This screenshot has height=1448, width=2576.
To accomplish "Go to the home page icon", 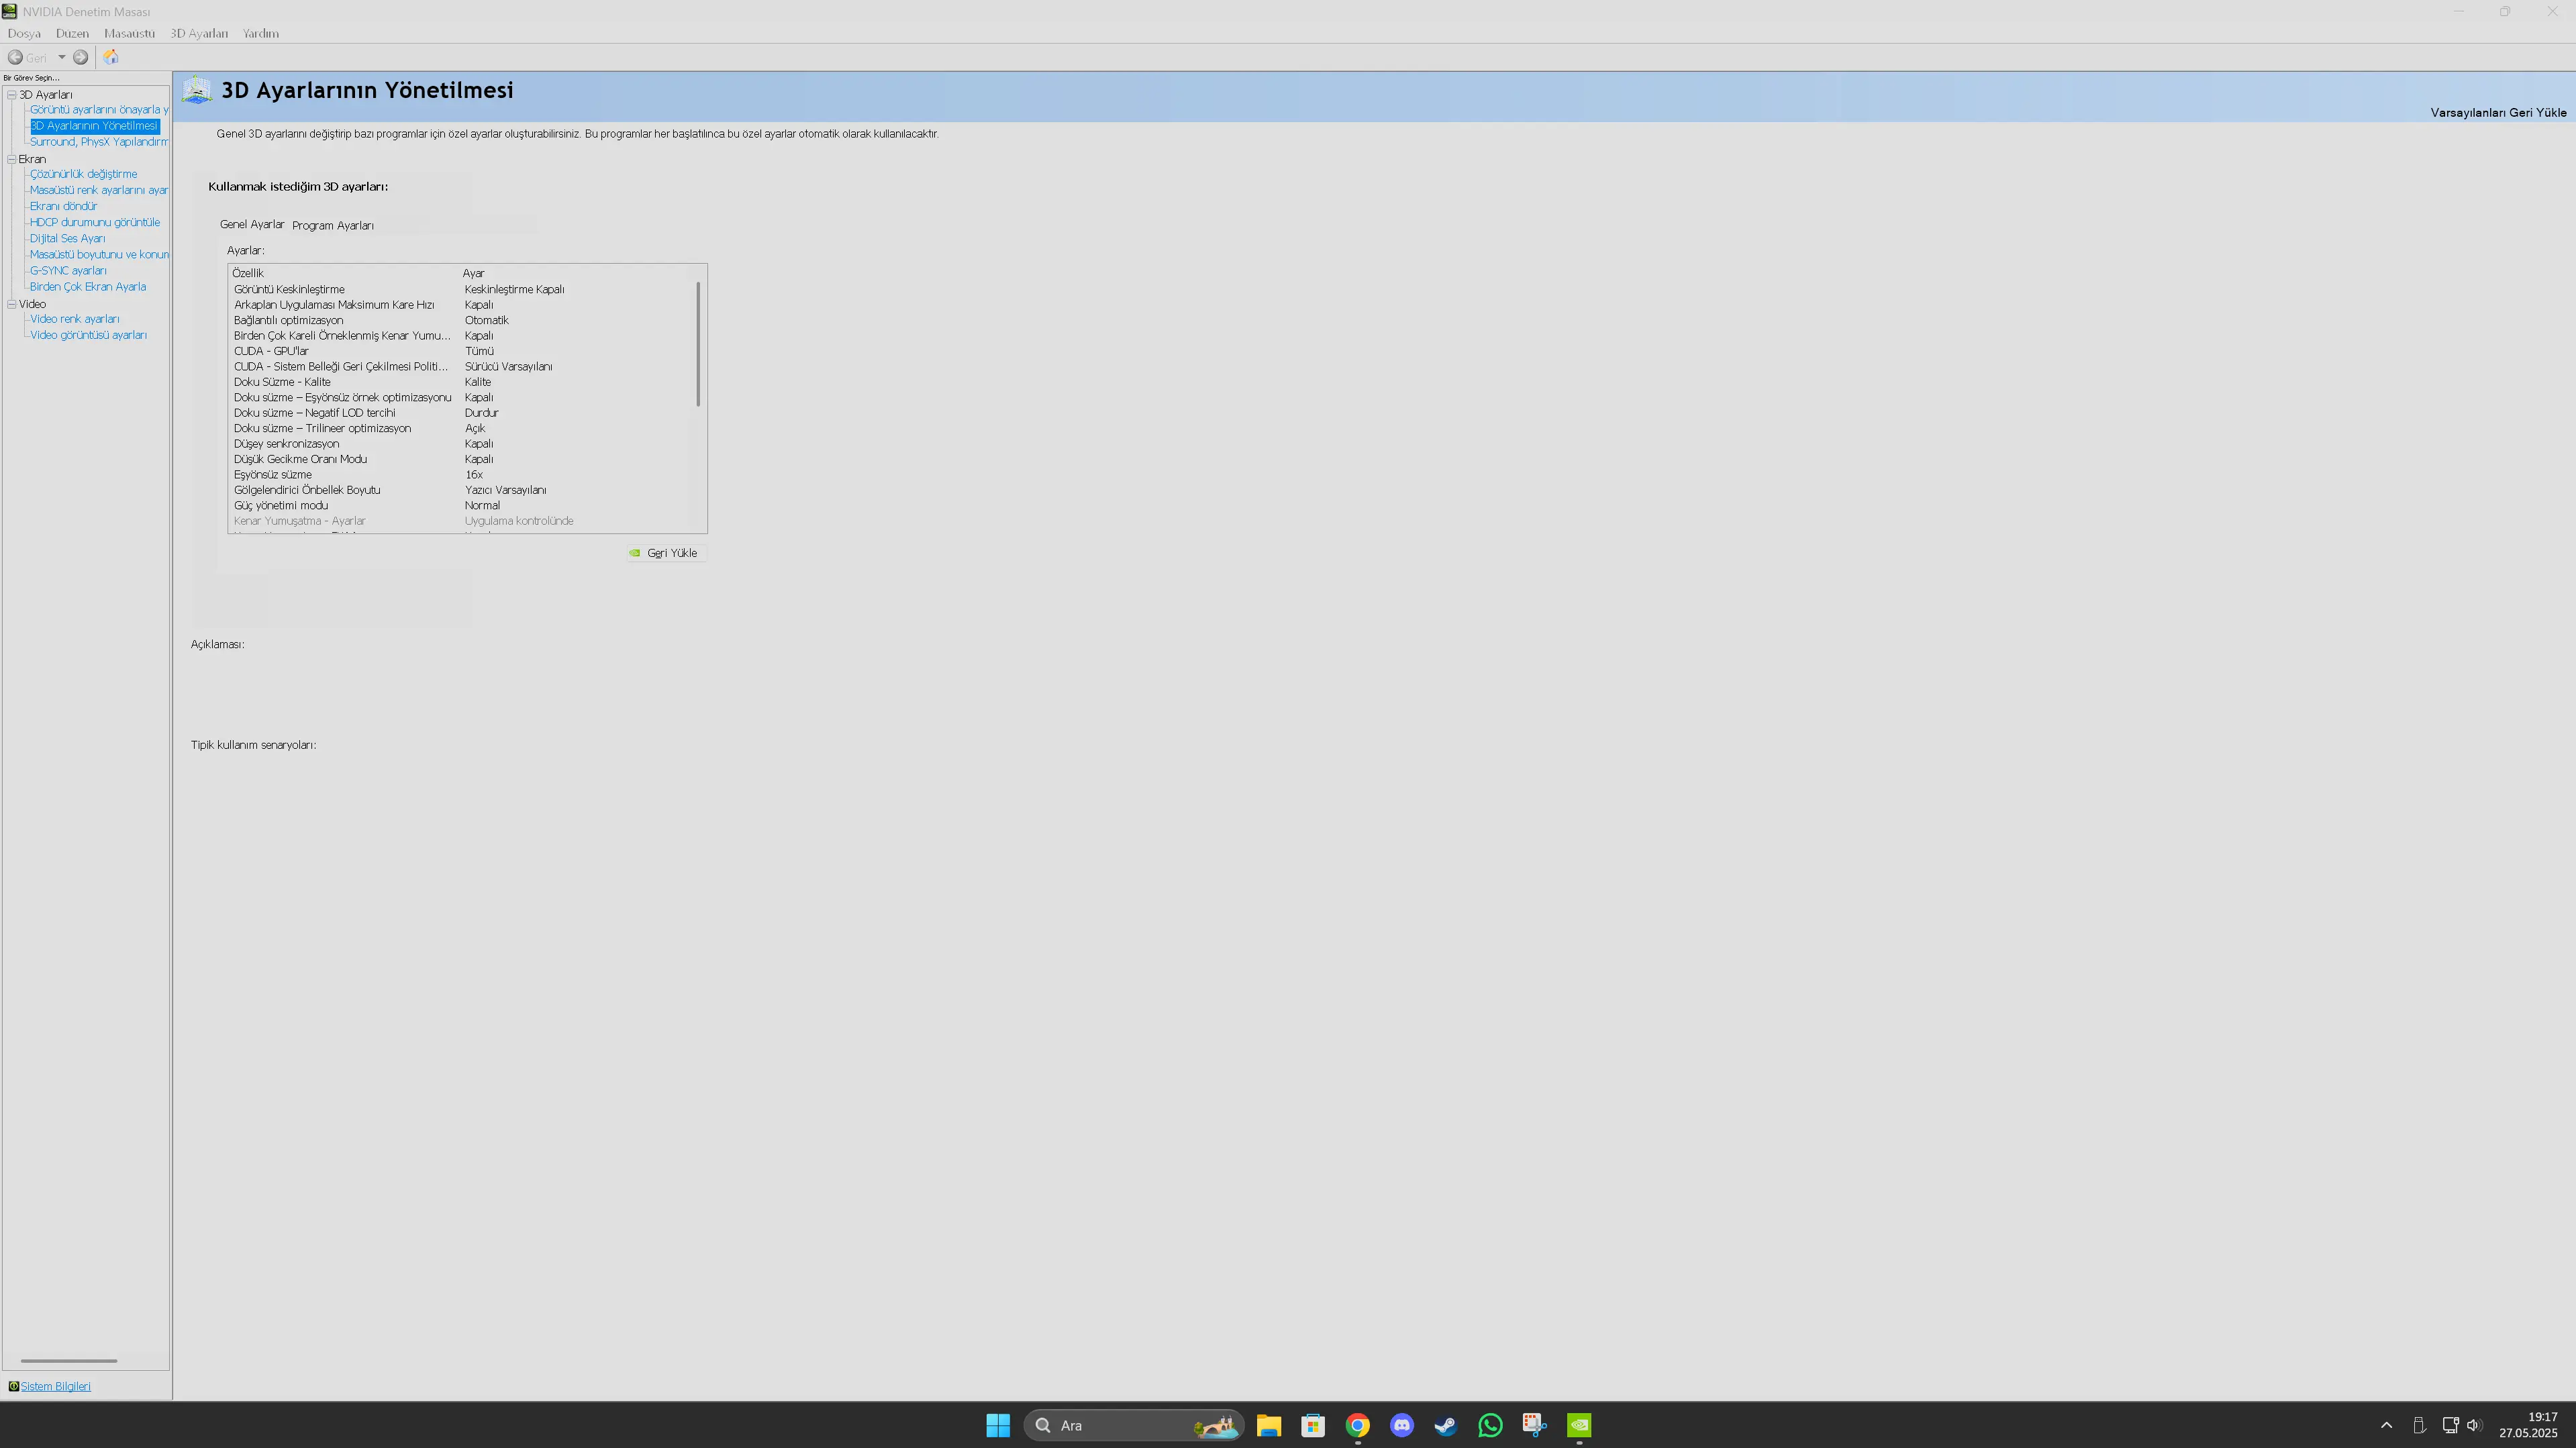I will click(111, 57).
